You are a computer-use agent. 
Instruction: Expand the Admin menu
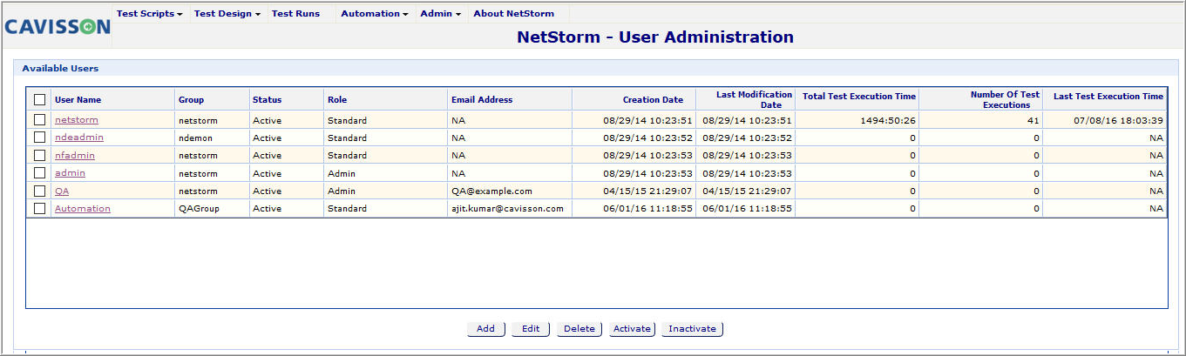coord(440,14)
